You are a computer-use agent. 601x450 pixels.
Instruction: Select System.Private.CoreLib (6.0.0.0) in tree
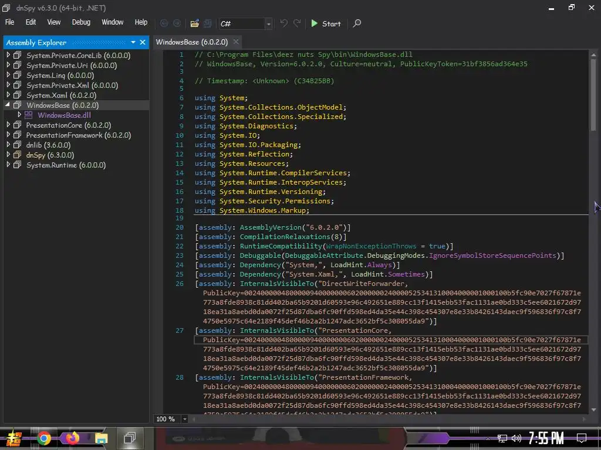coord(78,56)
